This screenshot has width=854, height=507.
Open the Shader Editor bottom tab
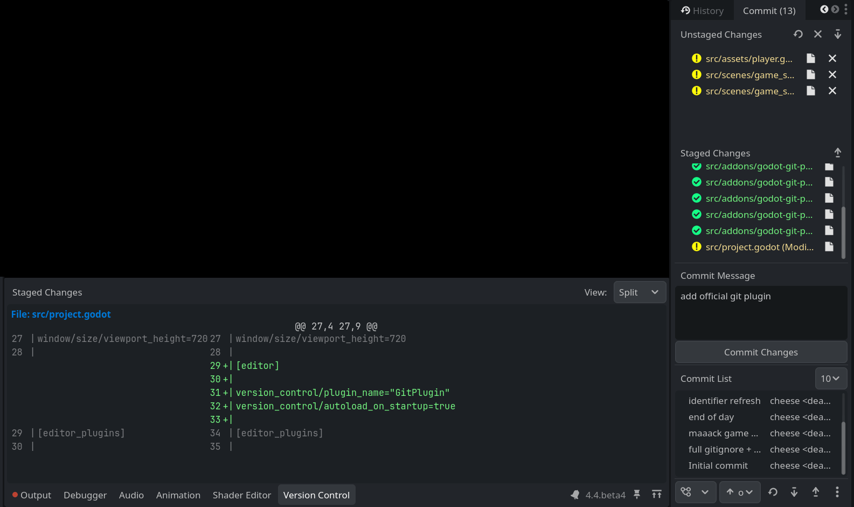[241, 495]
